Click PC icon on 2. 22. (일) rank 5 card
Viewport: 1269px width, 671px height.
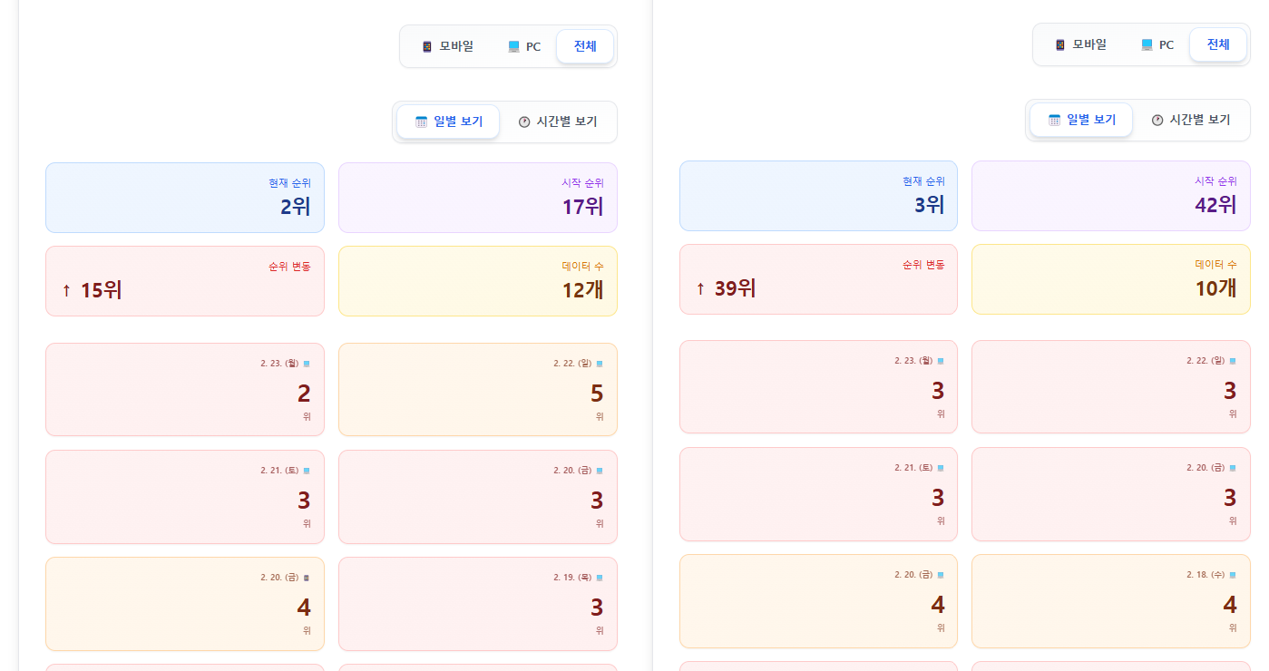tap(600, 364)
